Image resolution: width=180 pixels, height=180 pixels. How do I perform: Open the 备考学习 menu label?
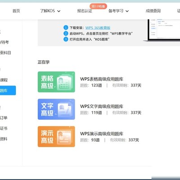116,11
